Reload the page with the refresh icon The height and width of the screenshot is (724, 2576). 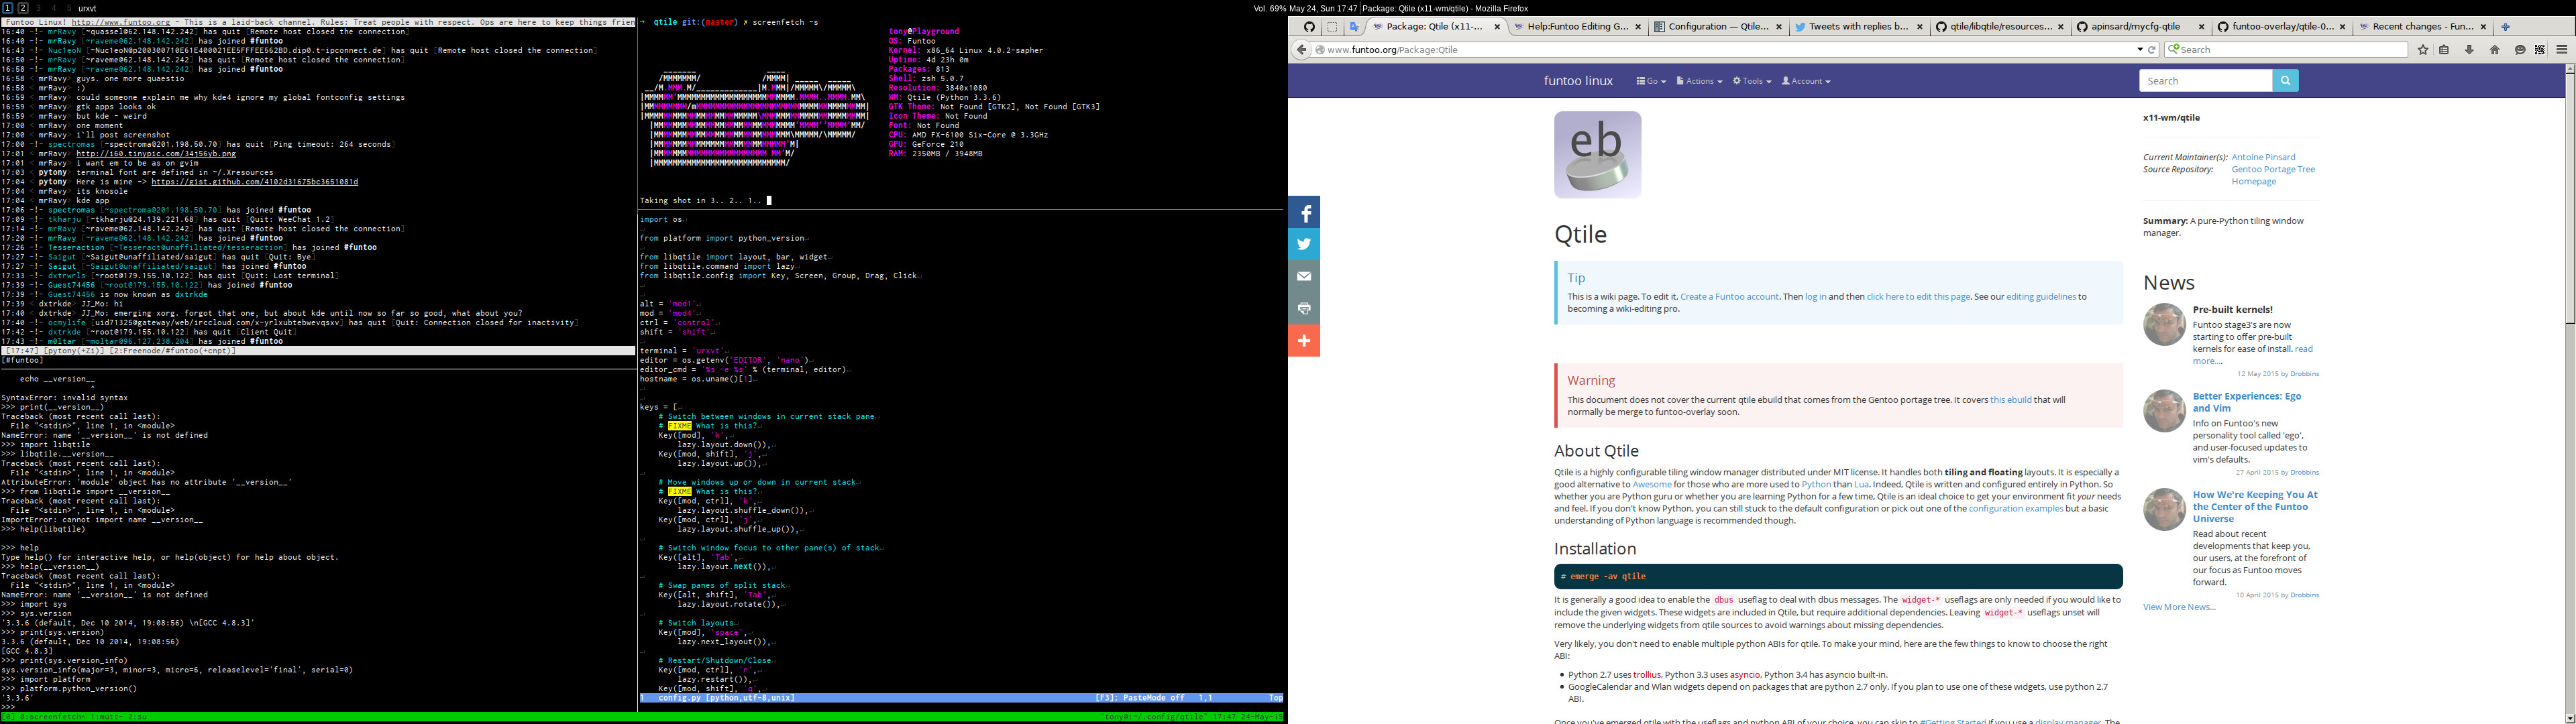pyautogui.click(x=2152, y=50)
